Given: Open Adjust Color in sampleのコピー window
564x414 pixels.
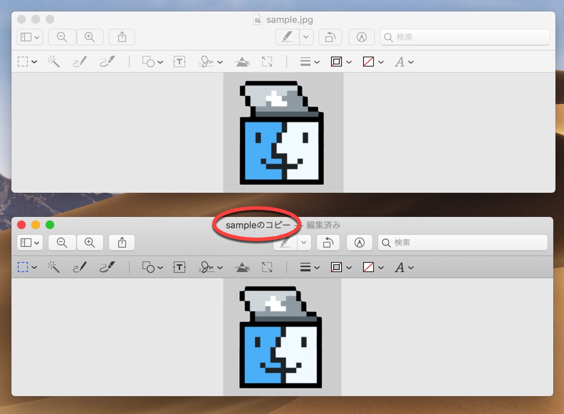Looking at the screenshot, I should [x=241, y=267].
